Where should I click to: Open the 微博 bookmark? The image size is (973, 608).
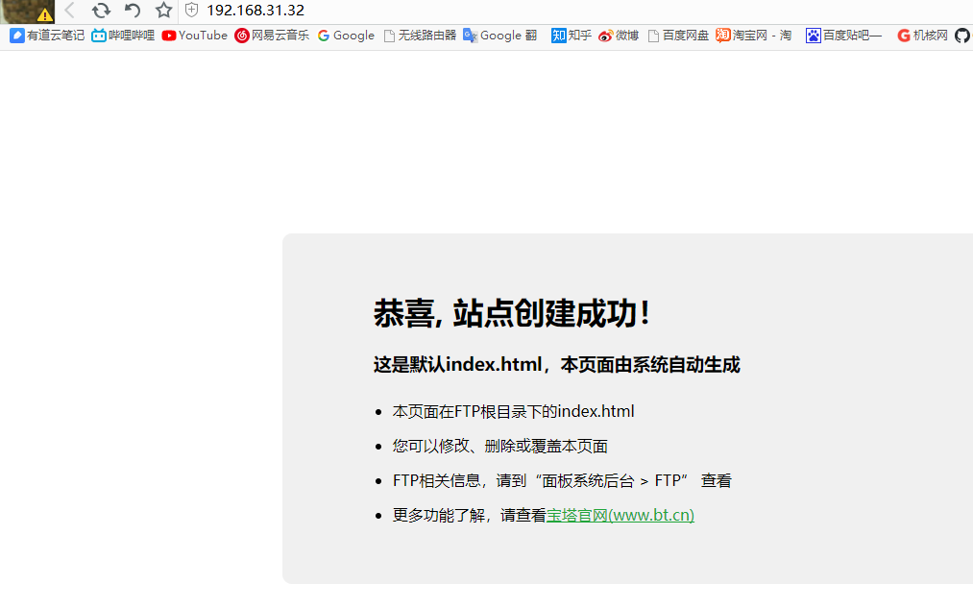(619, 36)
